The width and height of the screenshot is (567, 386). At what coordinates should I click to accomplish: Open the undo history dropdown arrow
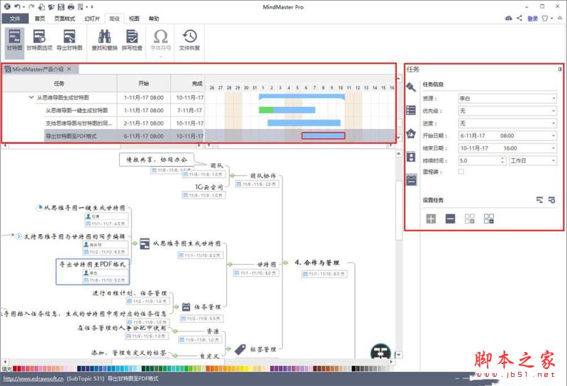coord(24,7)
